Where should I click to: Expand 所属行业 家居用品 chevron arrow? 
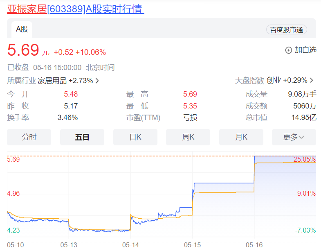97,81
